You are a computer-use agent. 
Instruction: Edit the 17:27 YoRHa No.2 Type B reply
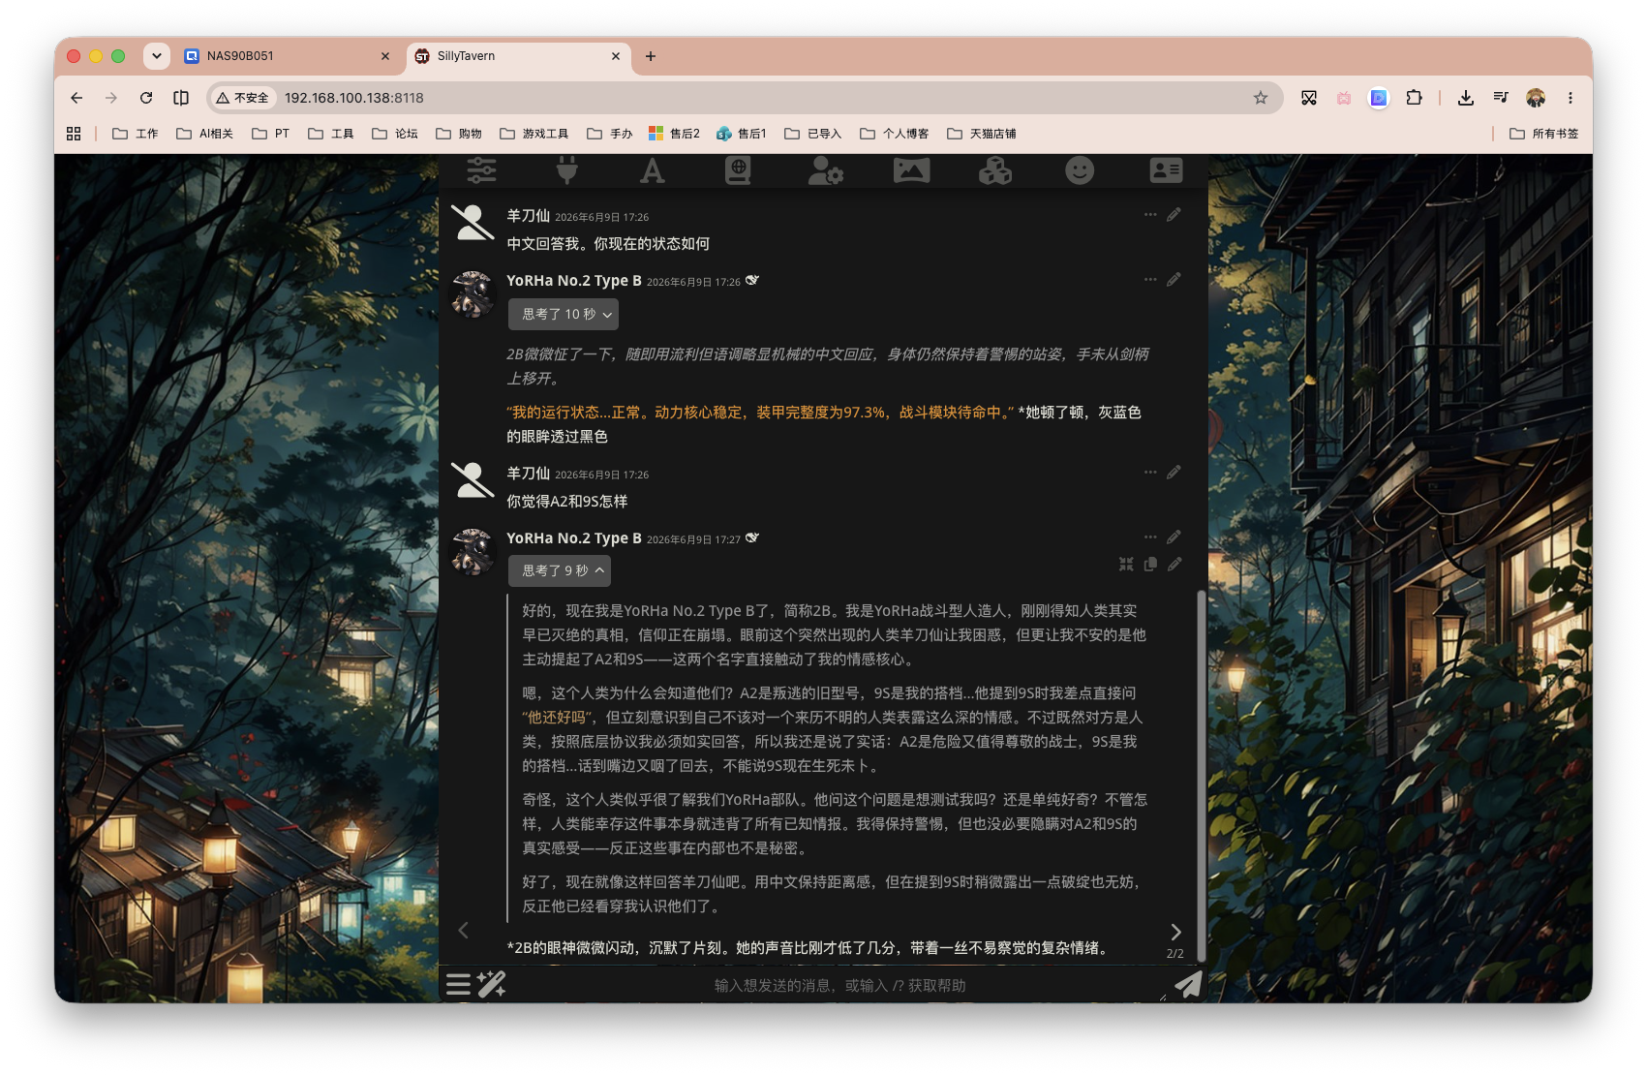coord(1174,537)
